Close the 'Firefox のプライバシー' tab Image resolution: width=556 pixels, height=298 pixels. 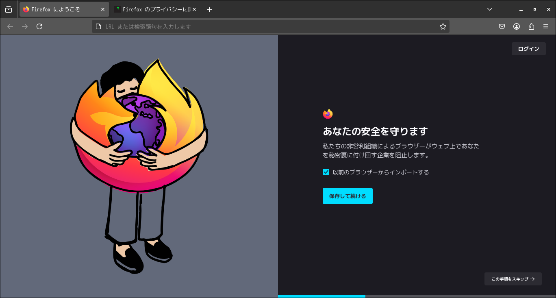194,9
